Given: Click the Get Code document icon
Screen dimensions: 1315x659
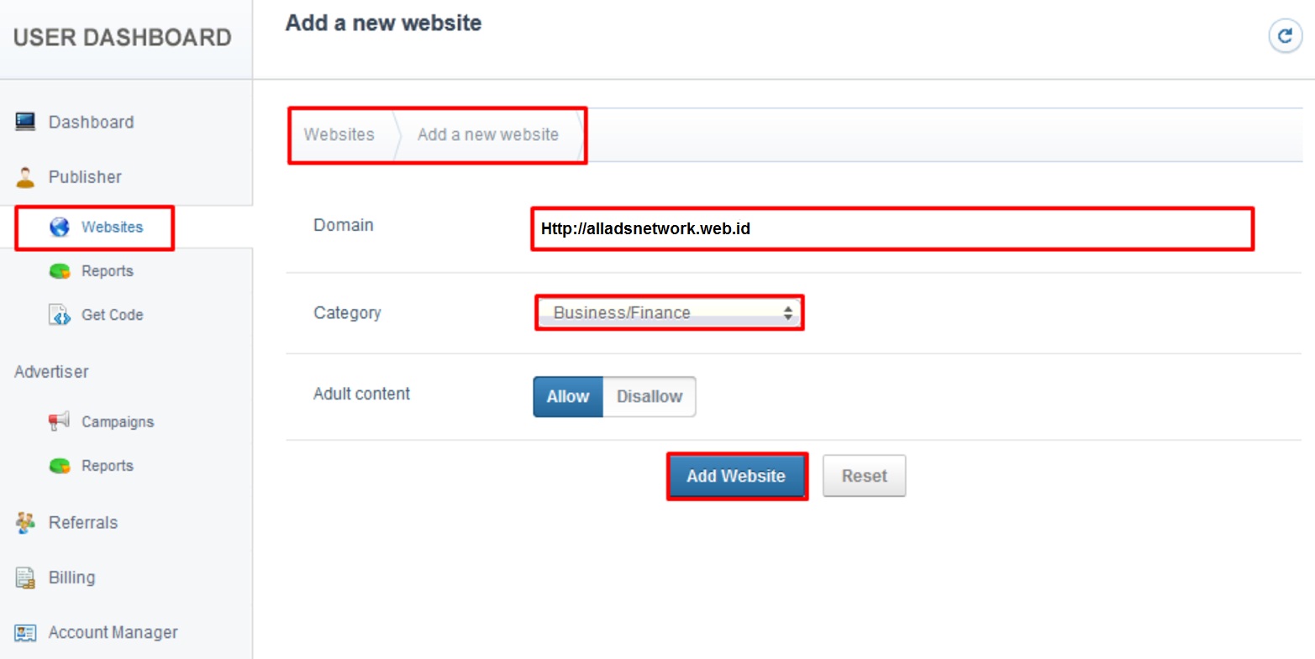Looking at the screenshot, I should tap(60, 315).
